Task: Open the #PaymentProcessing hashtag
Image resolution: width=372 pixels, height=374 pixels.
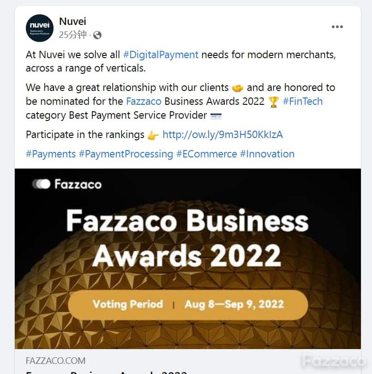Action: pyautogui.click(x=126, y=154)
